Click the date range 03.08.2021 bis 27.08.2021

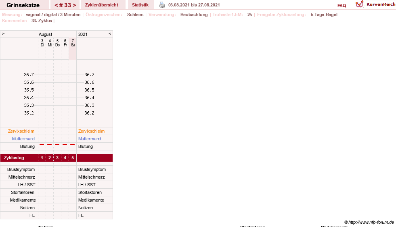194,5
